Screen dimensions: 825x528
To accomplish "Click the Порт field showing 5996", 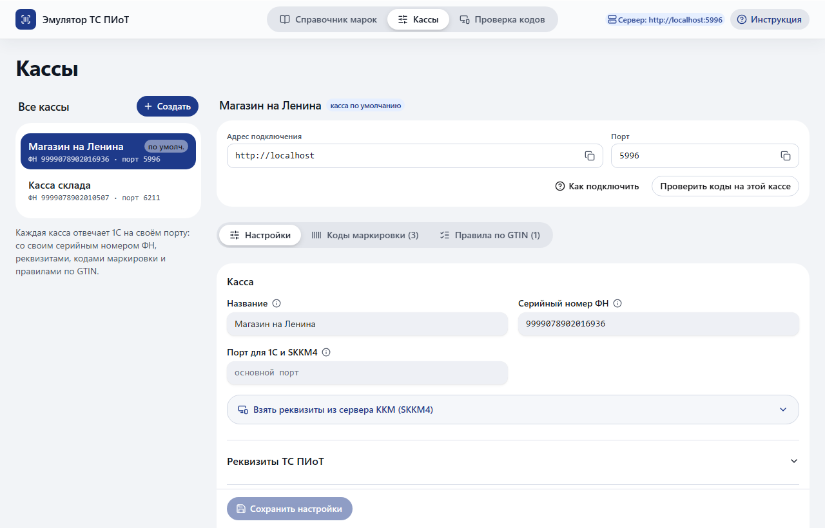I will tap(705, 156).
